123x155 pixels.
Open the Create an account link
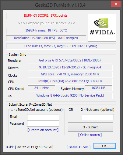[x=43, y=130]
